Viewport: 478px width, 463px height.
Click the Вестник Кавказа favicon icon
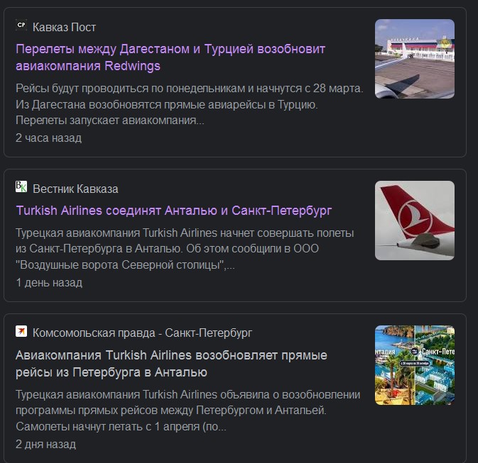click(x=21, y=188)
